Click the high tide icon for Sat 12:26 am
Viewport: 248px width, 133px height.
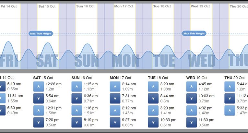[x=39, y=86]
